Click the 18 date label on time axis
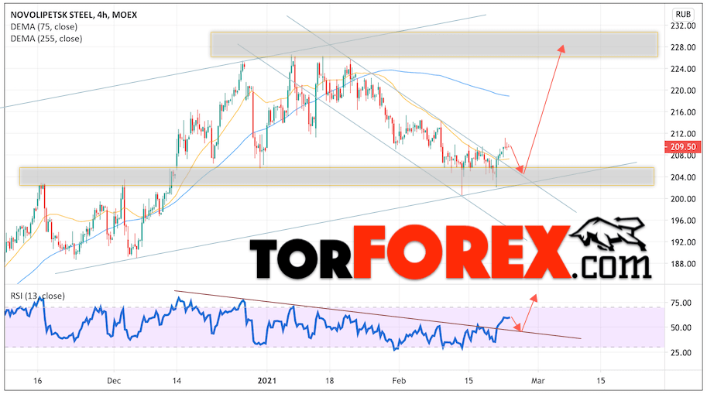707x394 pixels. pyautogui.click(x=330, y=381)
